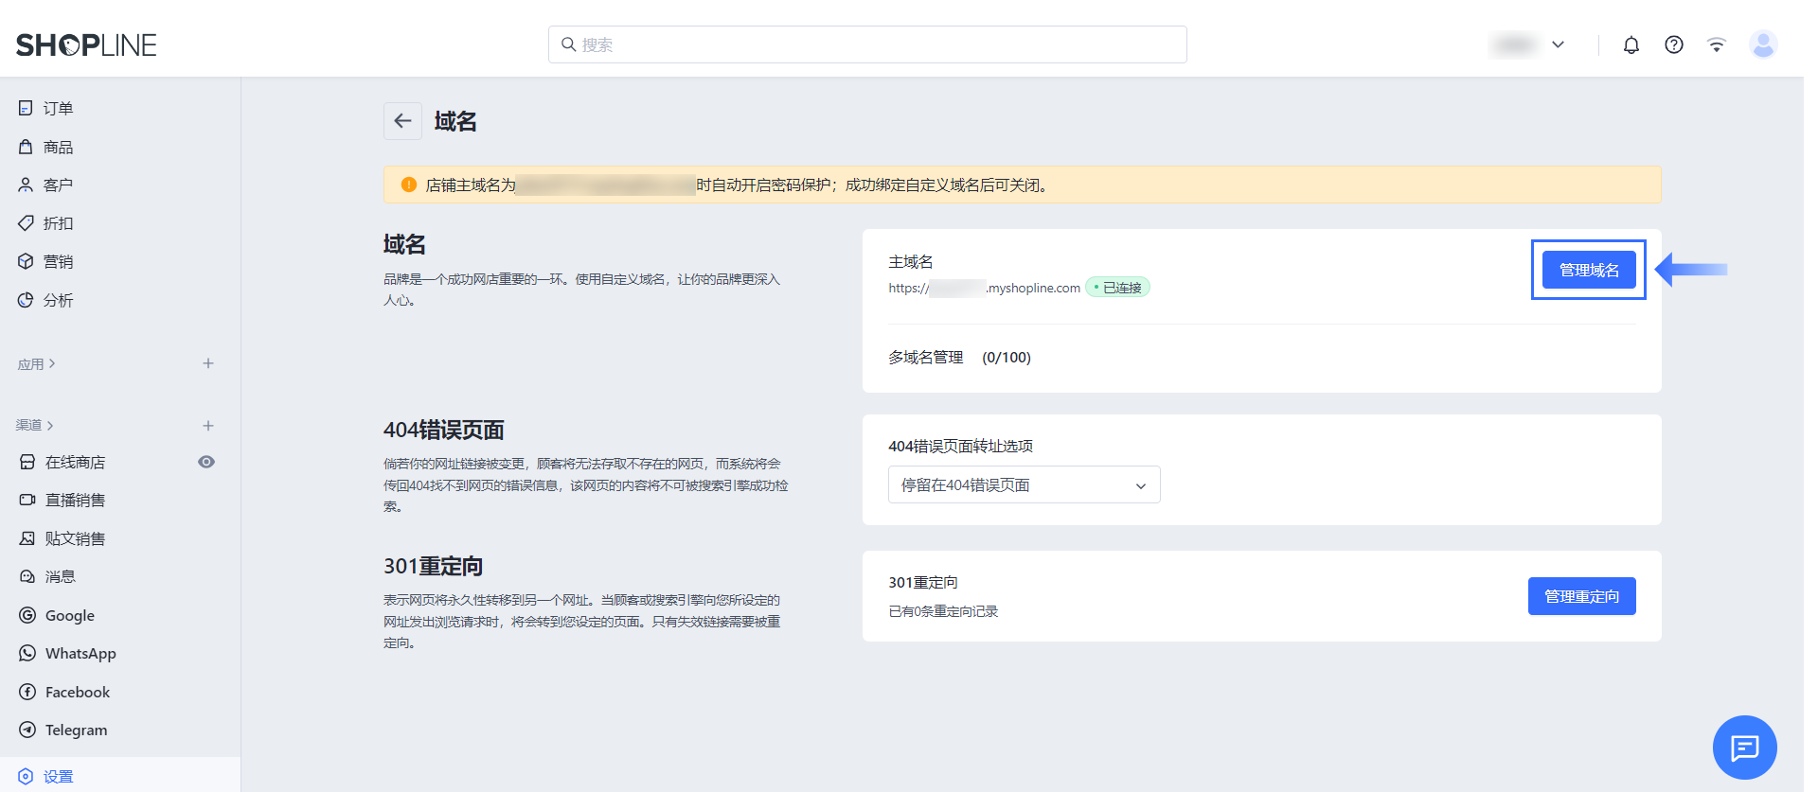
Task: Click the notification bell icon
Action: click(1631, 44)
